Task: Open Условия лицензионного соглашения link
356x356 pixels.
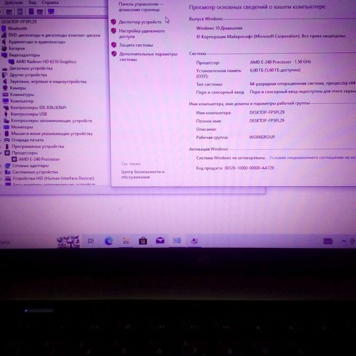Action: 312,157
